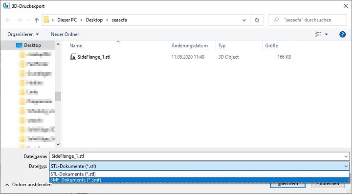Close the 3D-Druckexport dialog
Image resolution: width=352 pixels, height=194 pixels.
point(346,6)
